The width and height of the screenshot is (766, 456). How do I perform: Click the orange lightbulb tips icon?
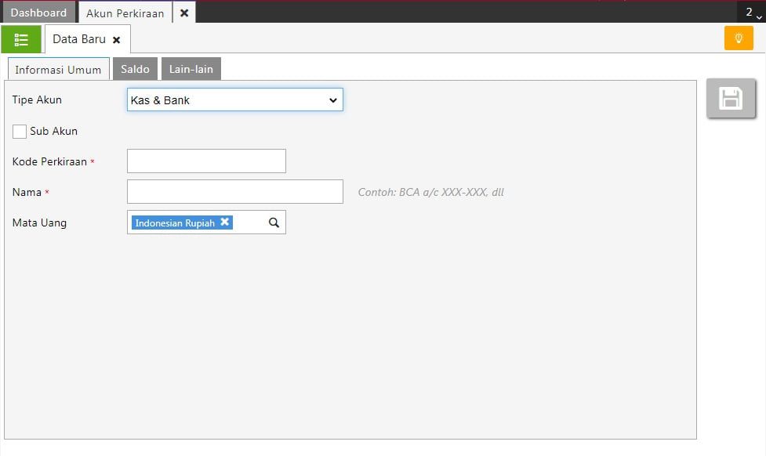click(x=738, y=38)
